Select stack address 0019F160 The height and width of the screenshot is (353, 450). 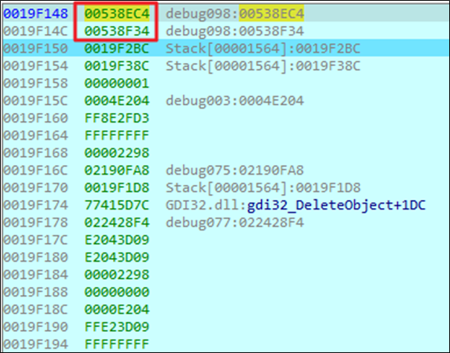pos(36,118)
